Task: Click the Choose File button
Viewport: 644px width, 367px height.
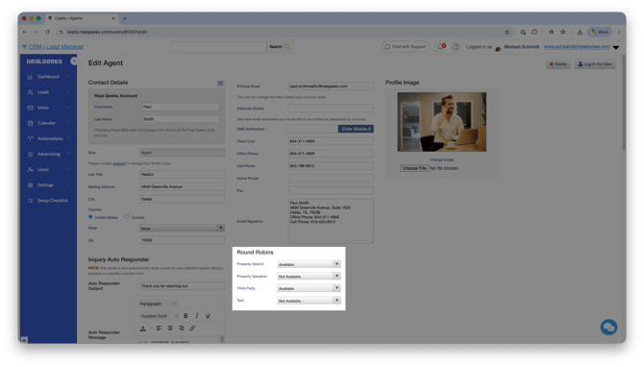Action: 414,168
